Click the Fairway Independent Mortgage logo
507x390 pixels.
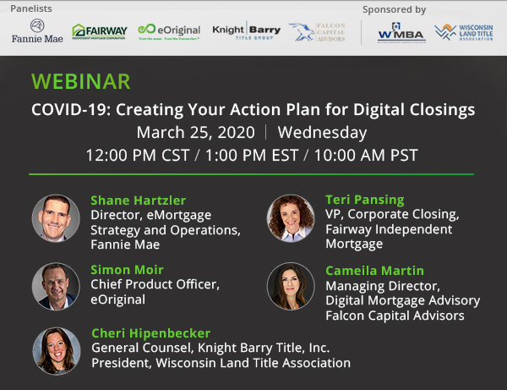[99, 31]
